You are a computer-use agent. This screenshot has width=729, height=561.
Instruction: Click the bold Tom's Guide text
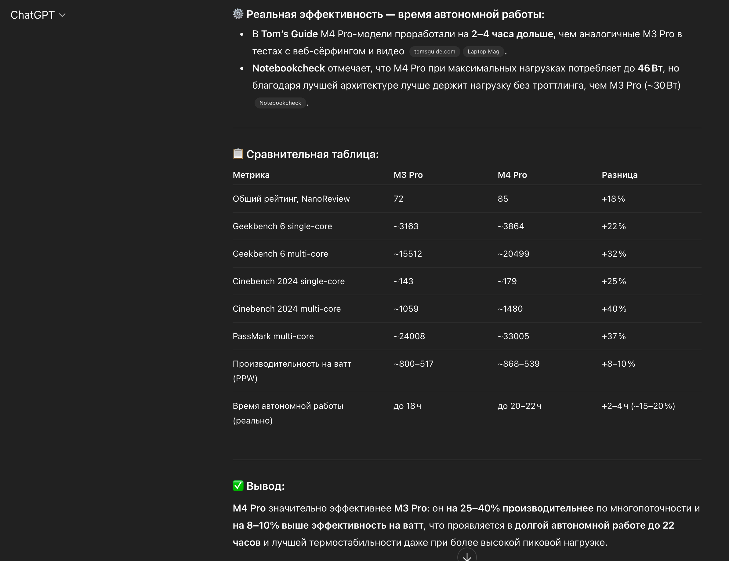[289, 34]
